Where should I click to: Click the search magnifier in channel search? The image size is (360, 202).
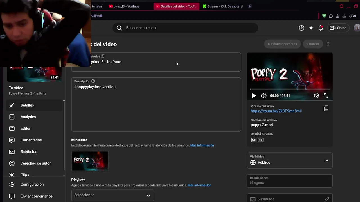tap(119, 28)
